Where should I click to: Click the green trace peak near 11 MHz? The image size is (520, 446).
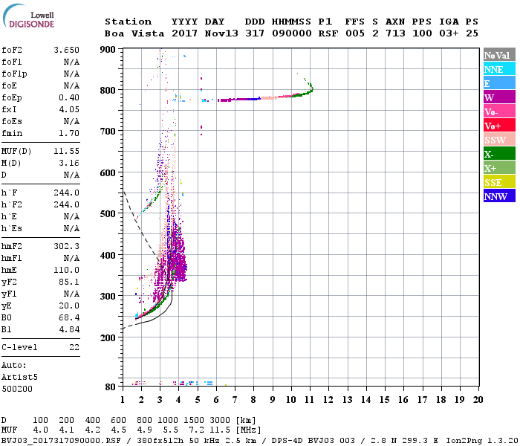311,88
